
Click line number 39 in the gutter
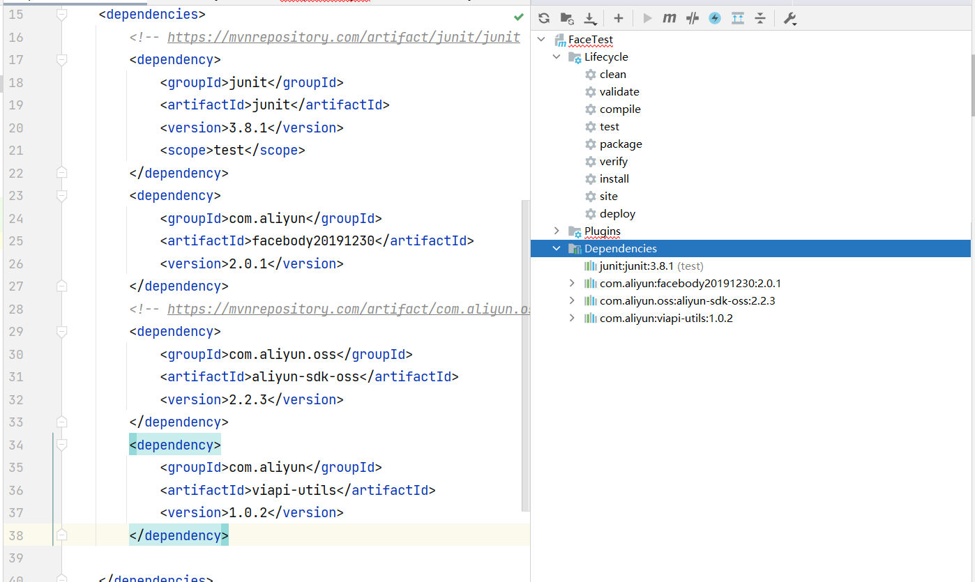click(x=16, y=558)
